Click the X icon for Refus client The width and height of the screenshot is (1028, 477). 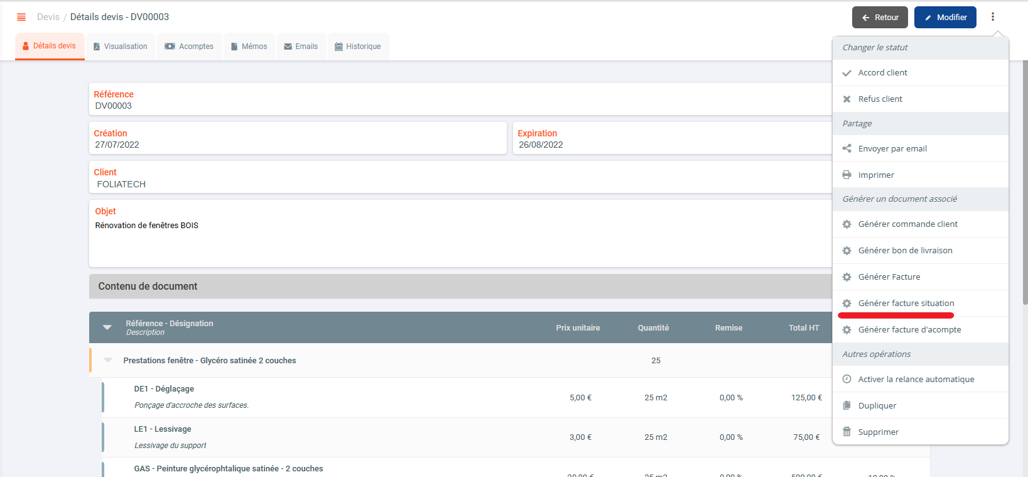click(847, 99)
